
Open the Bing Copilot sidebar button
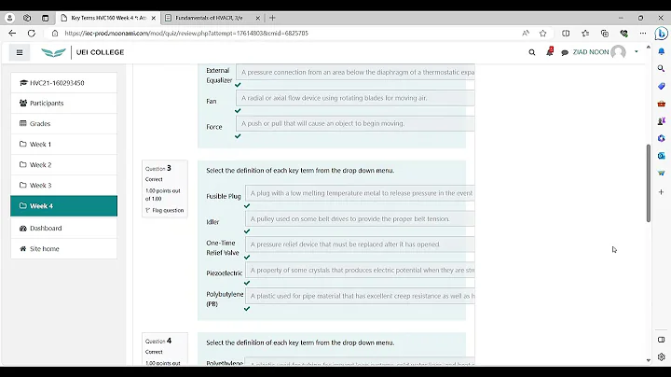(x=661, y=33)
